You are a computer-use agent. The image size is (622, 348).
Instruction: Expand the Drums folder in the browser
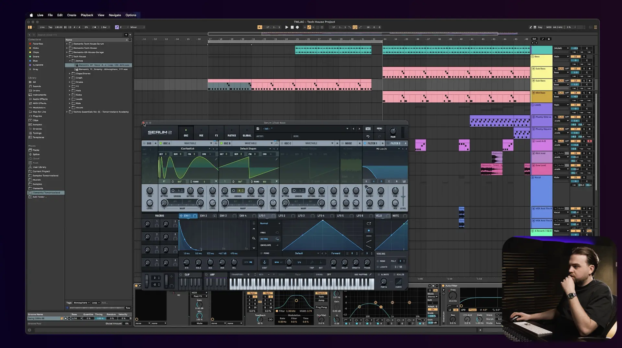(70, 82)
